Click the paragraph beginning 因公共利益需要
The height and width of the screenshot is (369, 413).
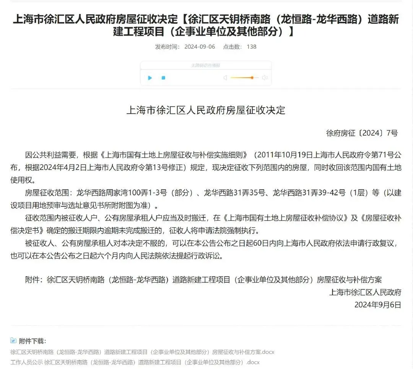[x=206, y=167]
